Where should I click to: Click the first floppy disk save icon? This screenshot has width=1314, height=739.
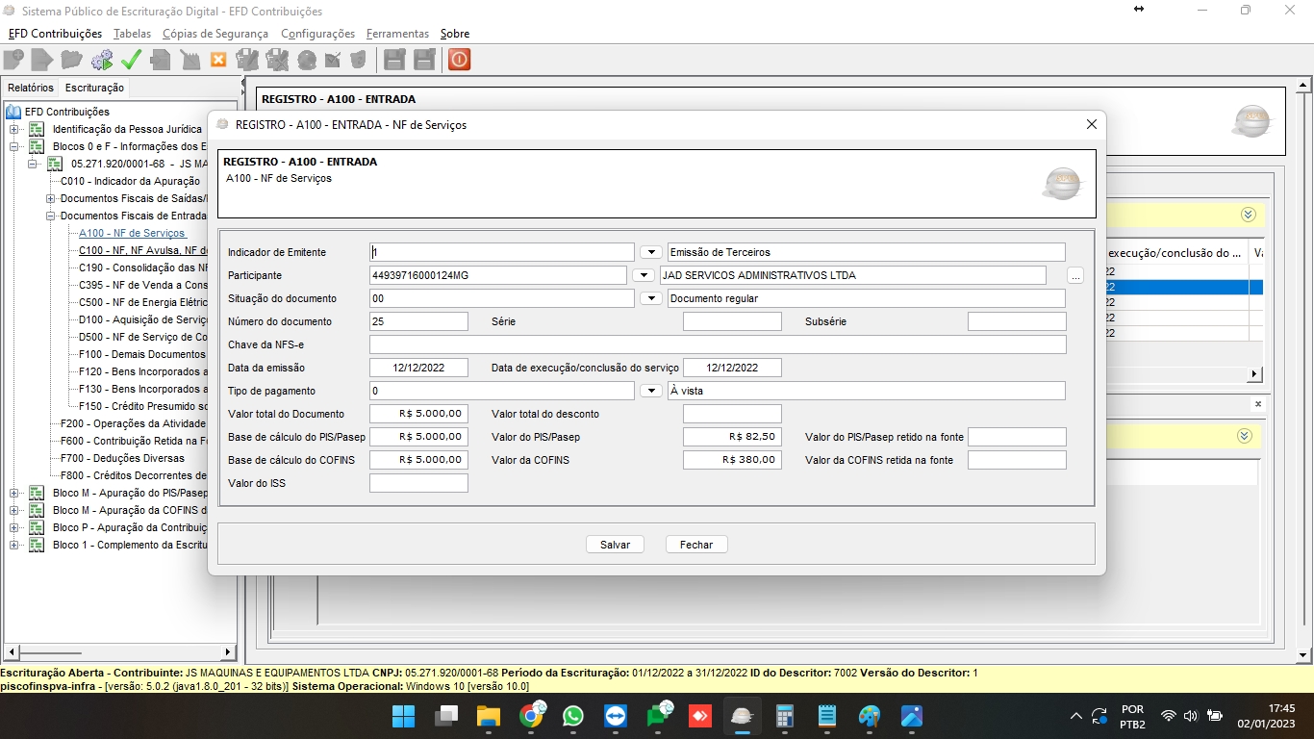(393, 60)
